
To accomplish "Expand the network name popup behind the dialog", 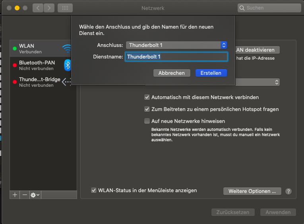I will tap(277, 82).
